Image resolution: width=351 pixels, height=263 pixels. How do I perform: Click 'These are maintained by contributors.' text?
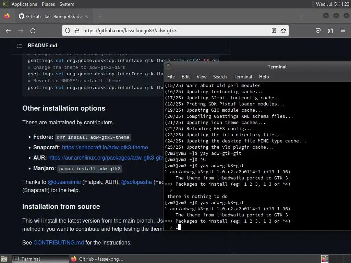tap(68, 123)
